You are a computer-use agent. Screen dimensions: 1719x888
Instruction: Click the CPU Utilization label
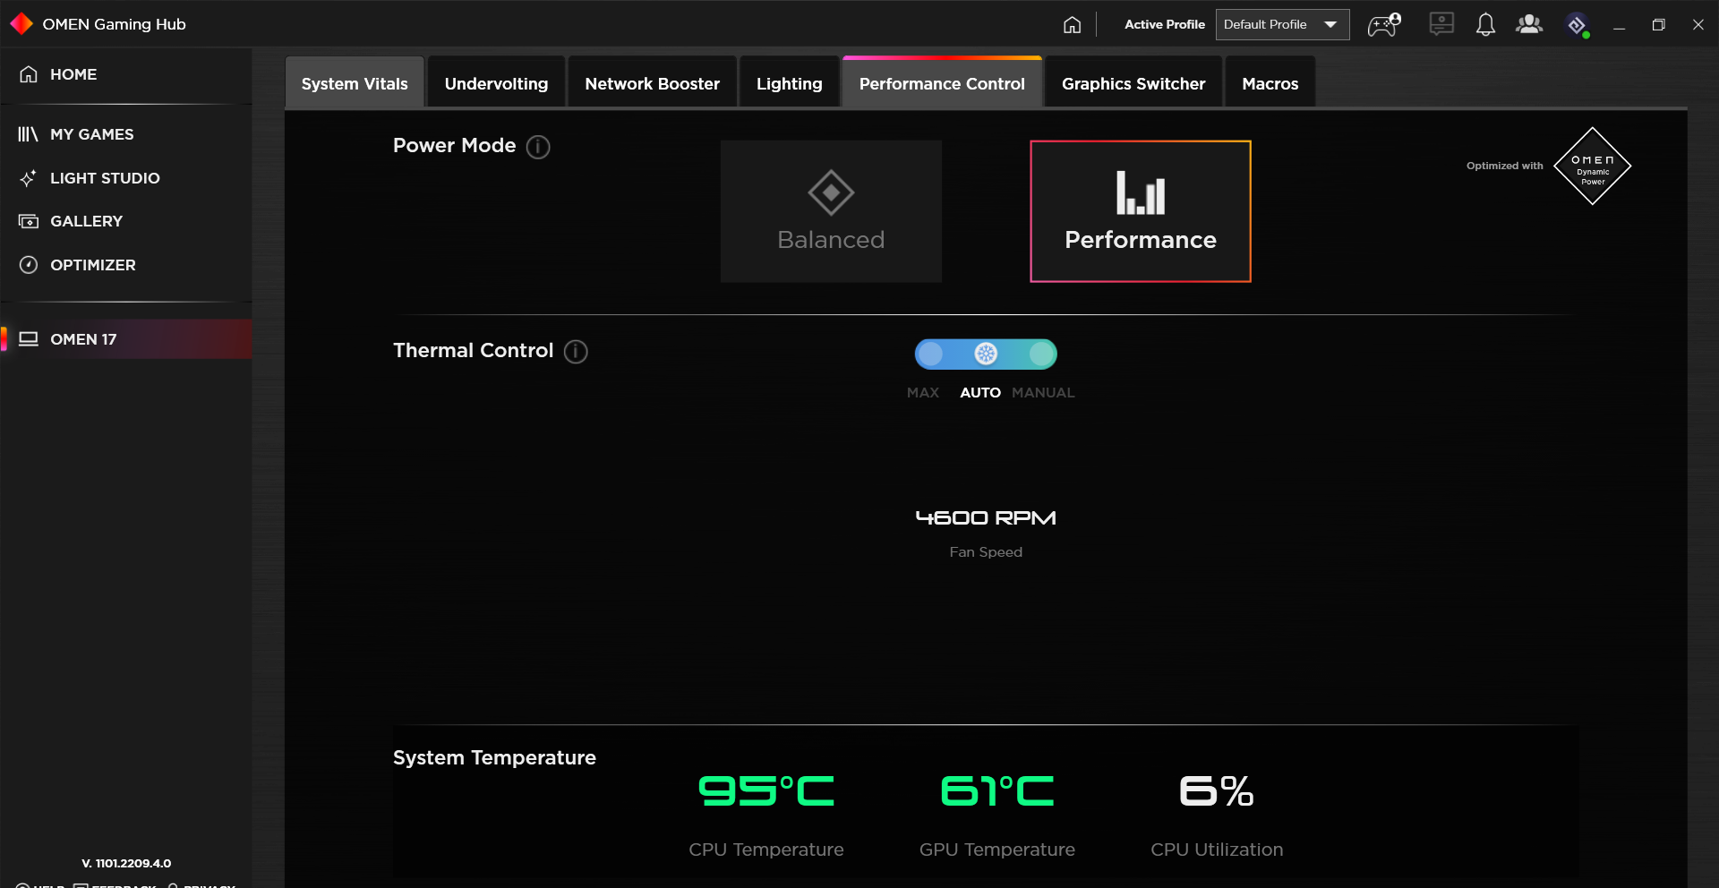pyautogui.click(x=1217, y=850)
